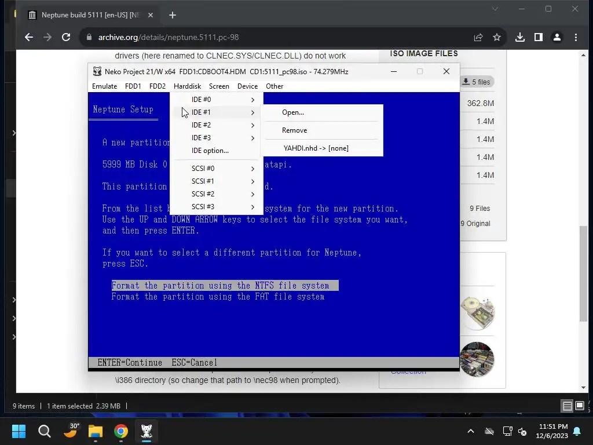Switch Explorer to large icons view
The width and height of the screenshot is (593, 445).
580,406
